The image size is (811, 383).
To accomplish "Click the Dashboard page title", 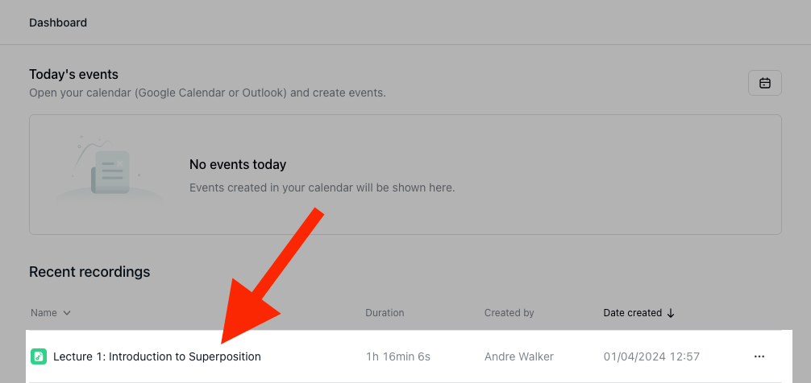I will tap(58, 23).
